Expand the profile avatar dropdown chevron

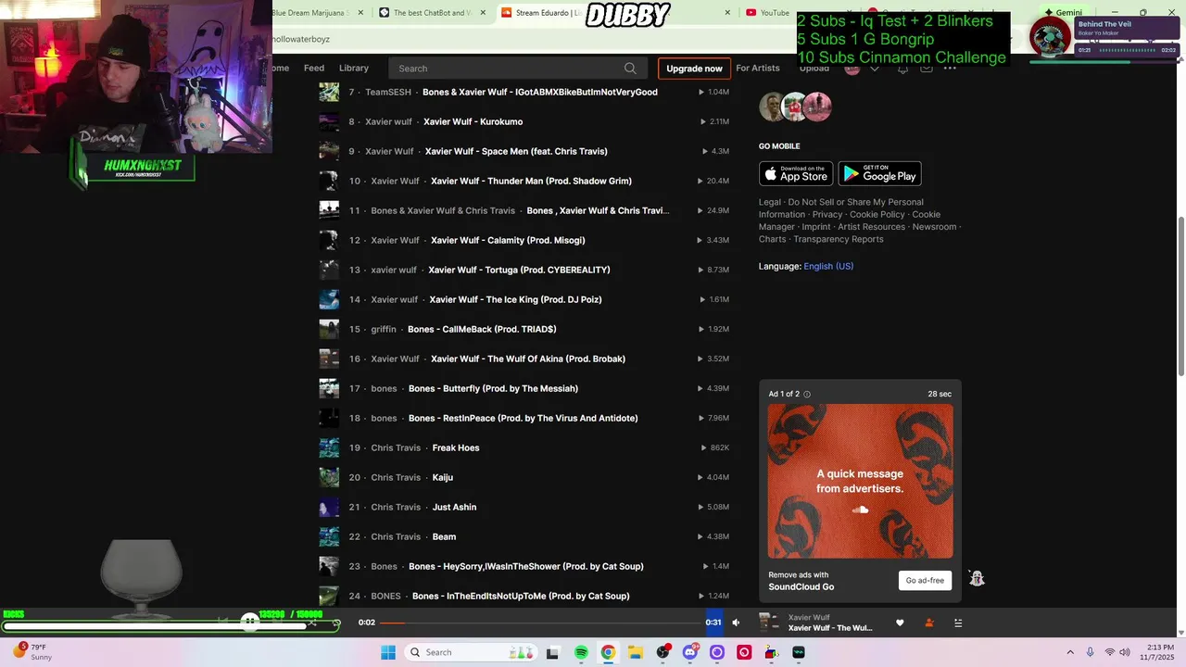pos(874,69)
